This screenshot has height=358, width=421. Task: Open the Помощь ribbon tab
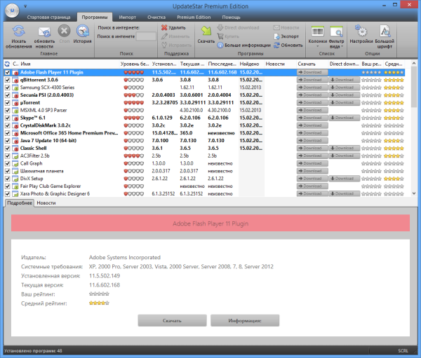(231, 17)
